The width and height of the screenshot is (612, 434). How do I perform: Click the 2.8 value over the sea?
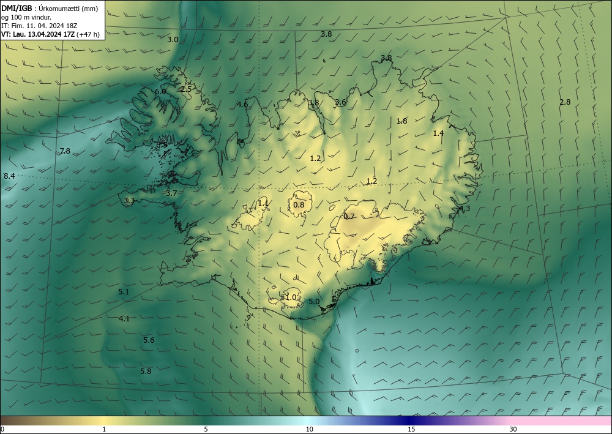[x=565, y=102]
